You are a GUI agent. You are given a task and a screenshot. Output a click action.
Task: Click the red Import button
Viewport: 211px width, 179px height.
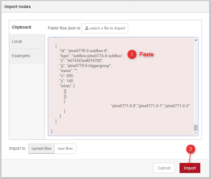[x=190, y=168]
